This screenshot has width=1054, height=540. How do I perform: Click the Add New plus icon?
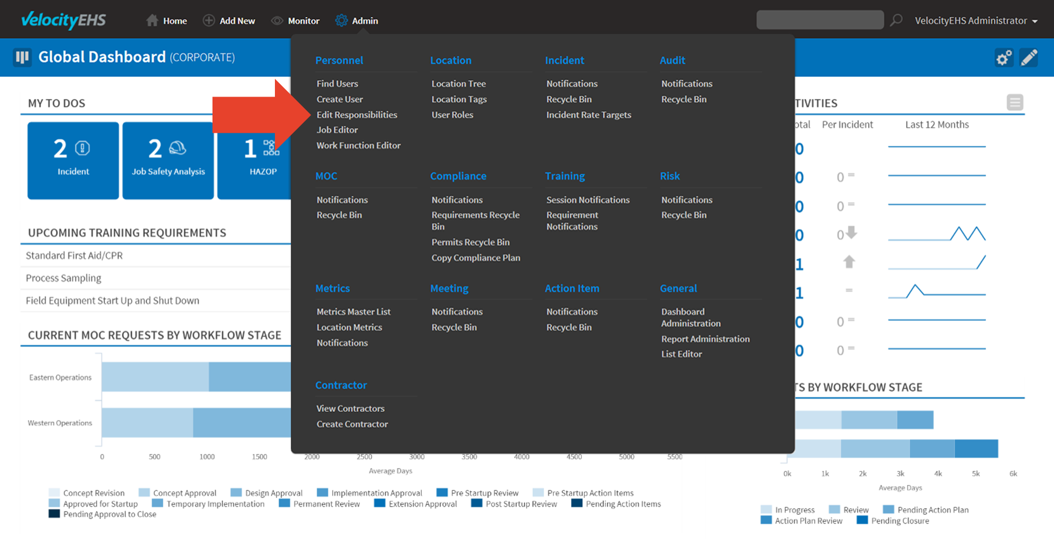[209, 20]
